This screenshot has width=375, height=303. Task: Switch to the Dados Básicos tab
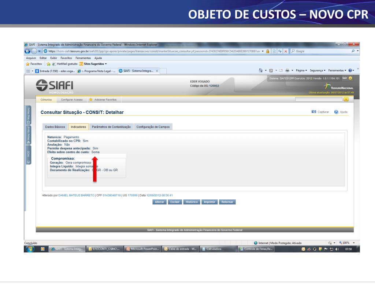(x=55, y=127)
